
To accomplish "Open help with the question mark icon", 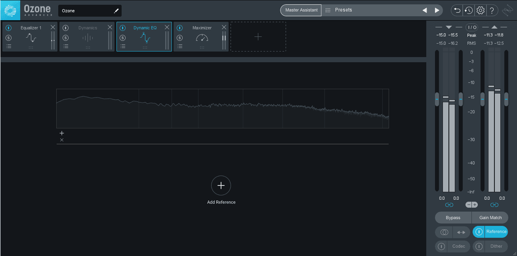I will [x=492, y=10].
